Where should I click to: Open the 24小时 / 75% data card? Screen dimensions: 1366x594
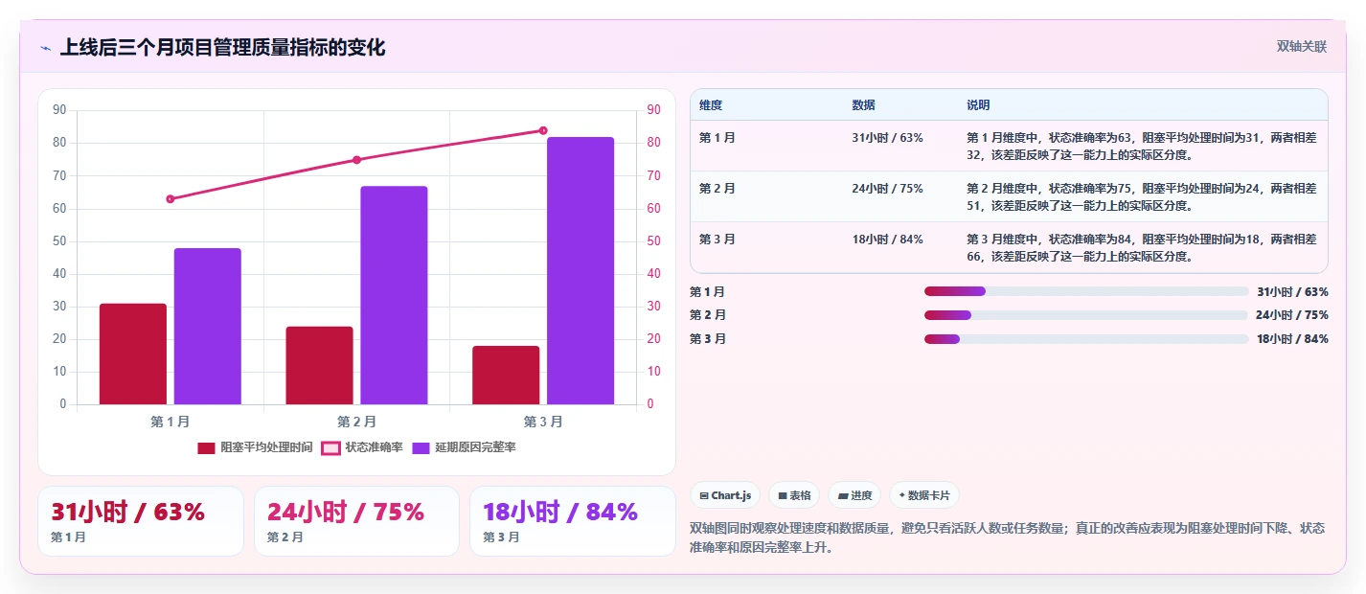(x=356, y=521)
